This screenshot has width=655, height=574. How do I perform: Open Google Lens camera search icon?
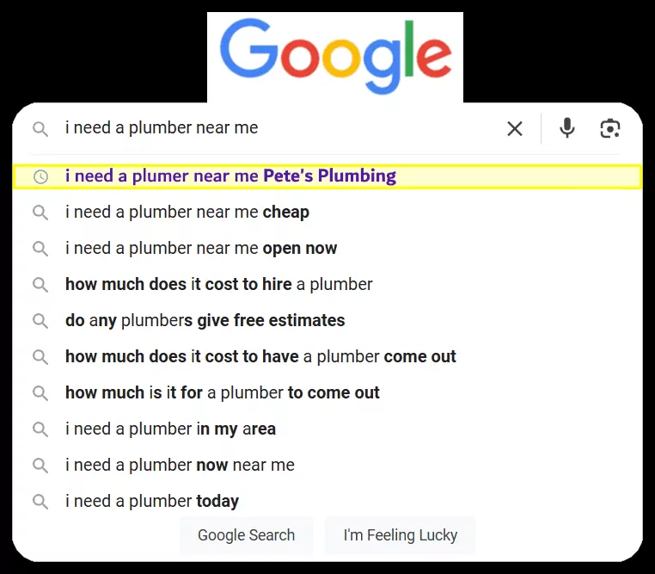pos(610,128)
